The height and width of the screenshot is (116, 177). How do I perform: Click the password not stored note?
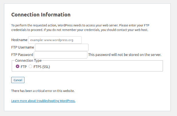(125, 55)
